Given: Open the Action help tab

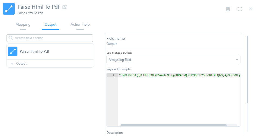Looking at the screenshot, I should [80, 25].
